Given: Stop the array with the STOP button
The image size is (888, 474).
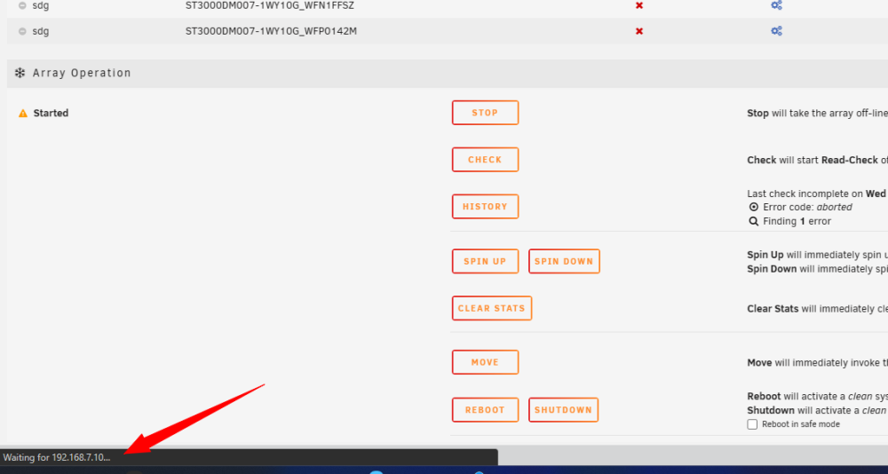Looking at the screenshot, I should [485, 113].
